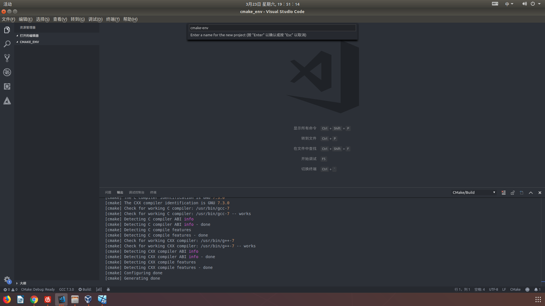Change CMake language mode in status bar
The width and height of the screenshot is (545, 306).
515,289
